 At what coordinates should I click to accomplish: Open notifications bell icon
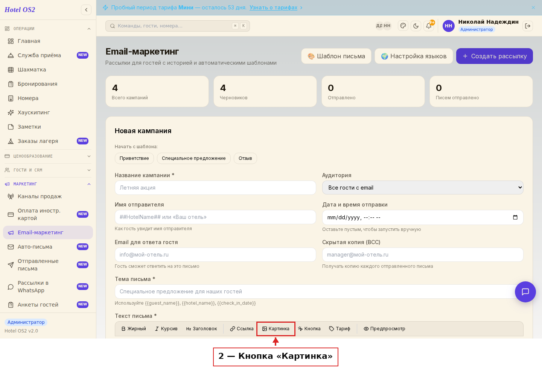point(429,26)
